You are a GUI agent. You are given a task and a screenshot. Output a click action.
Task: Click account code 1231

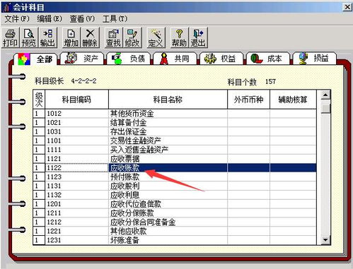click(54, 240)
